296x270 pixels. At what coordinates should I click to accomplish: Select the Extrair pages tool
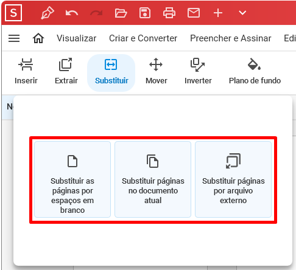point(66,71)
